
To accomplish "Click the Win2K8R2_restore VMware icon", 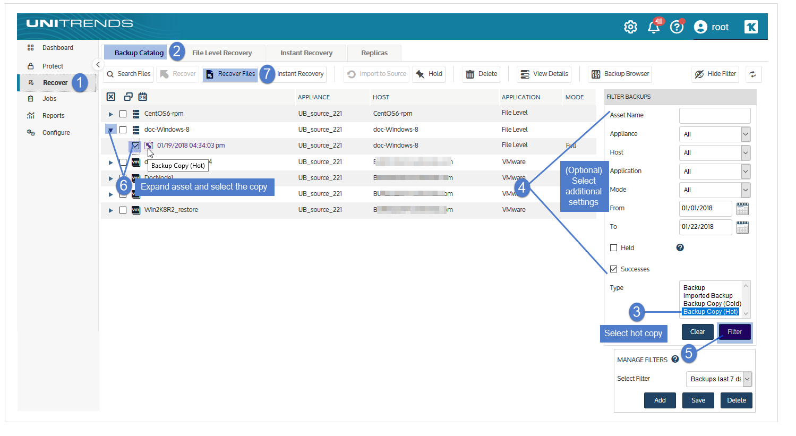I will 136,210.
